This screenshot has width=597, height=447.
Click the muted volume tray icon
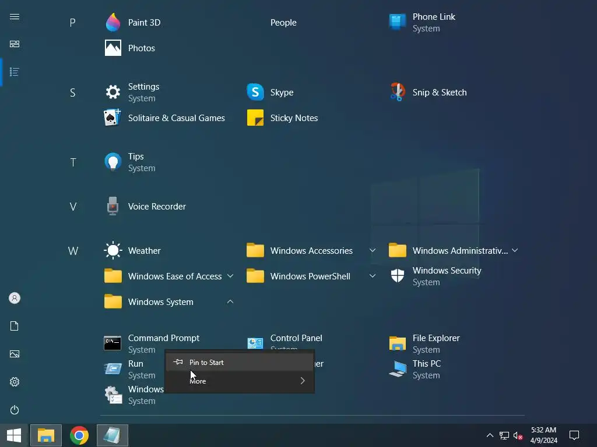(518, 435)
